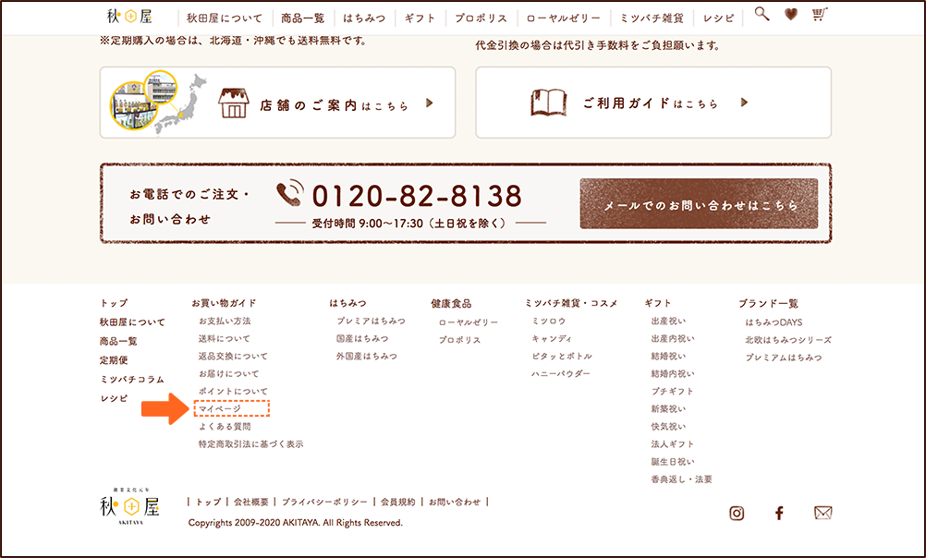The height and width of the screenshot is (558, 926).
Task: Open the 店舗のご案内 store guide banner
Action: click(277, 103)
